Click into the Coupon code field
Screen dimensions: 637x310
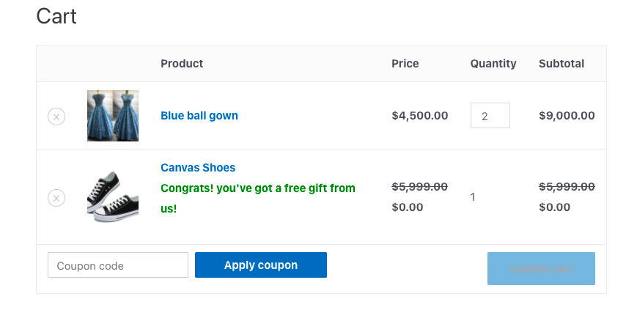tap(118, 265)
